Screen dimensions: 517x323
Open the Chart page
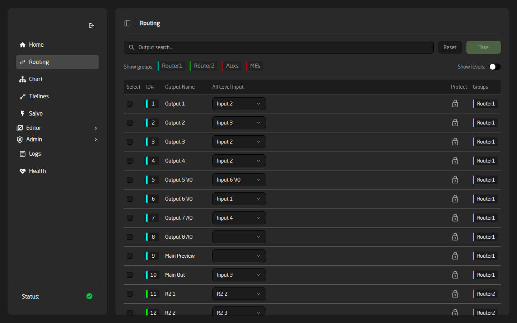[57, 79]
